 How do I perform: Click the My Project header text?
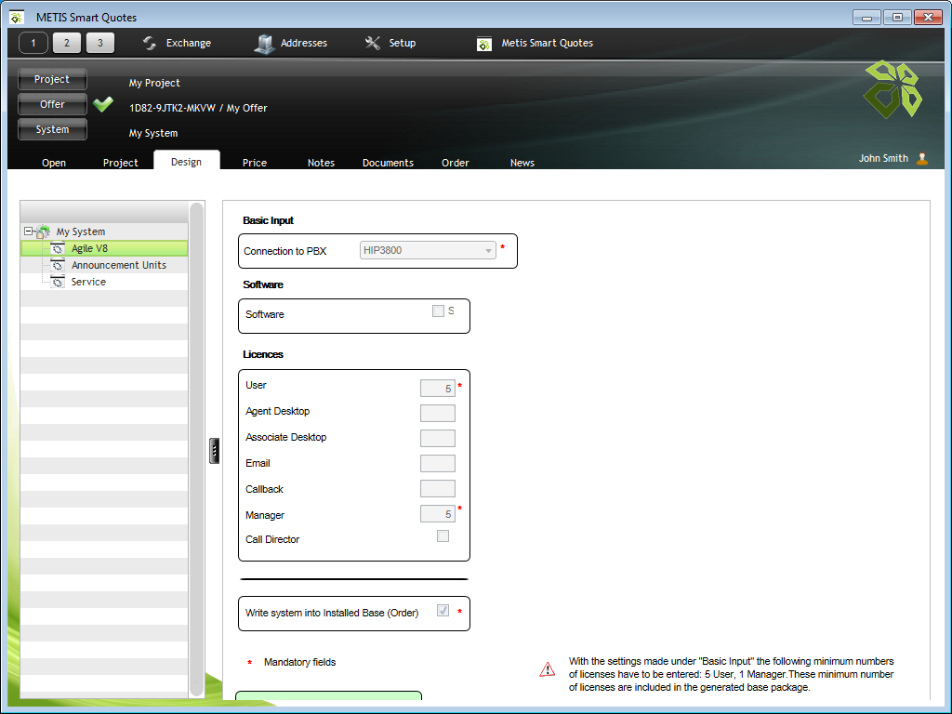click(154, 83)
